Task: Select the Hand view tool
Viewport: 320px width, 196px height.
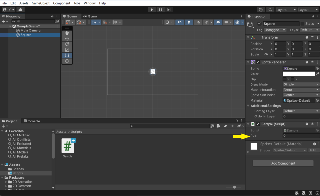Action: 67,33
